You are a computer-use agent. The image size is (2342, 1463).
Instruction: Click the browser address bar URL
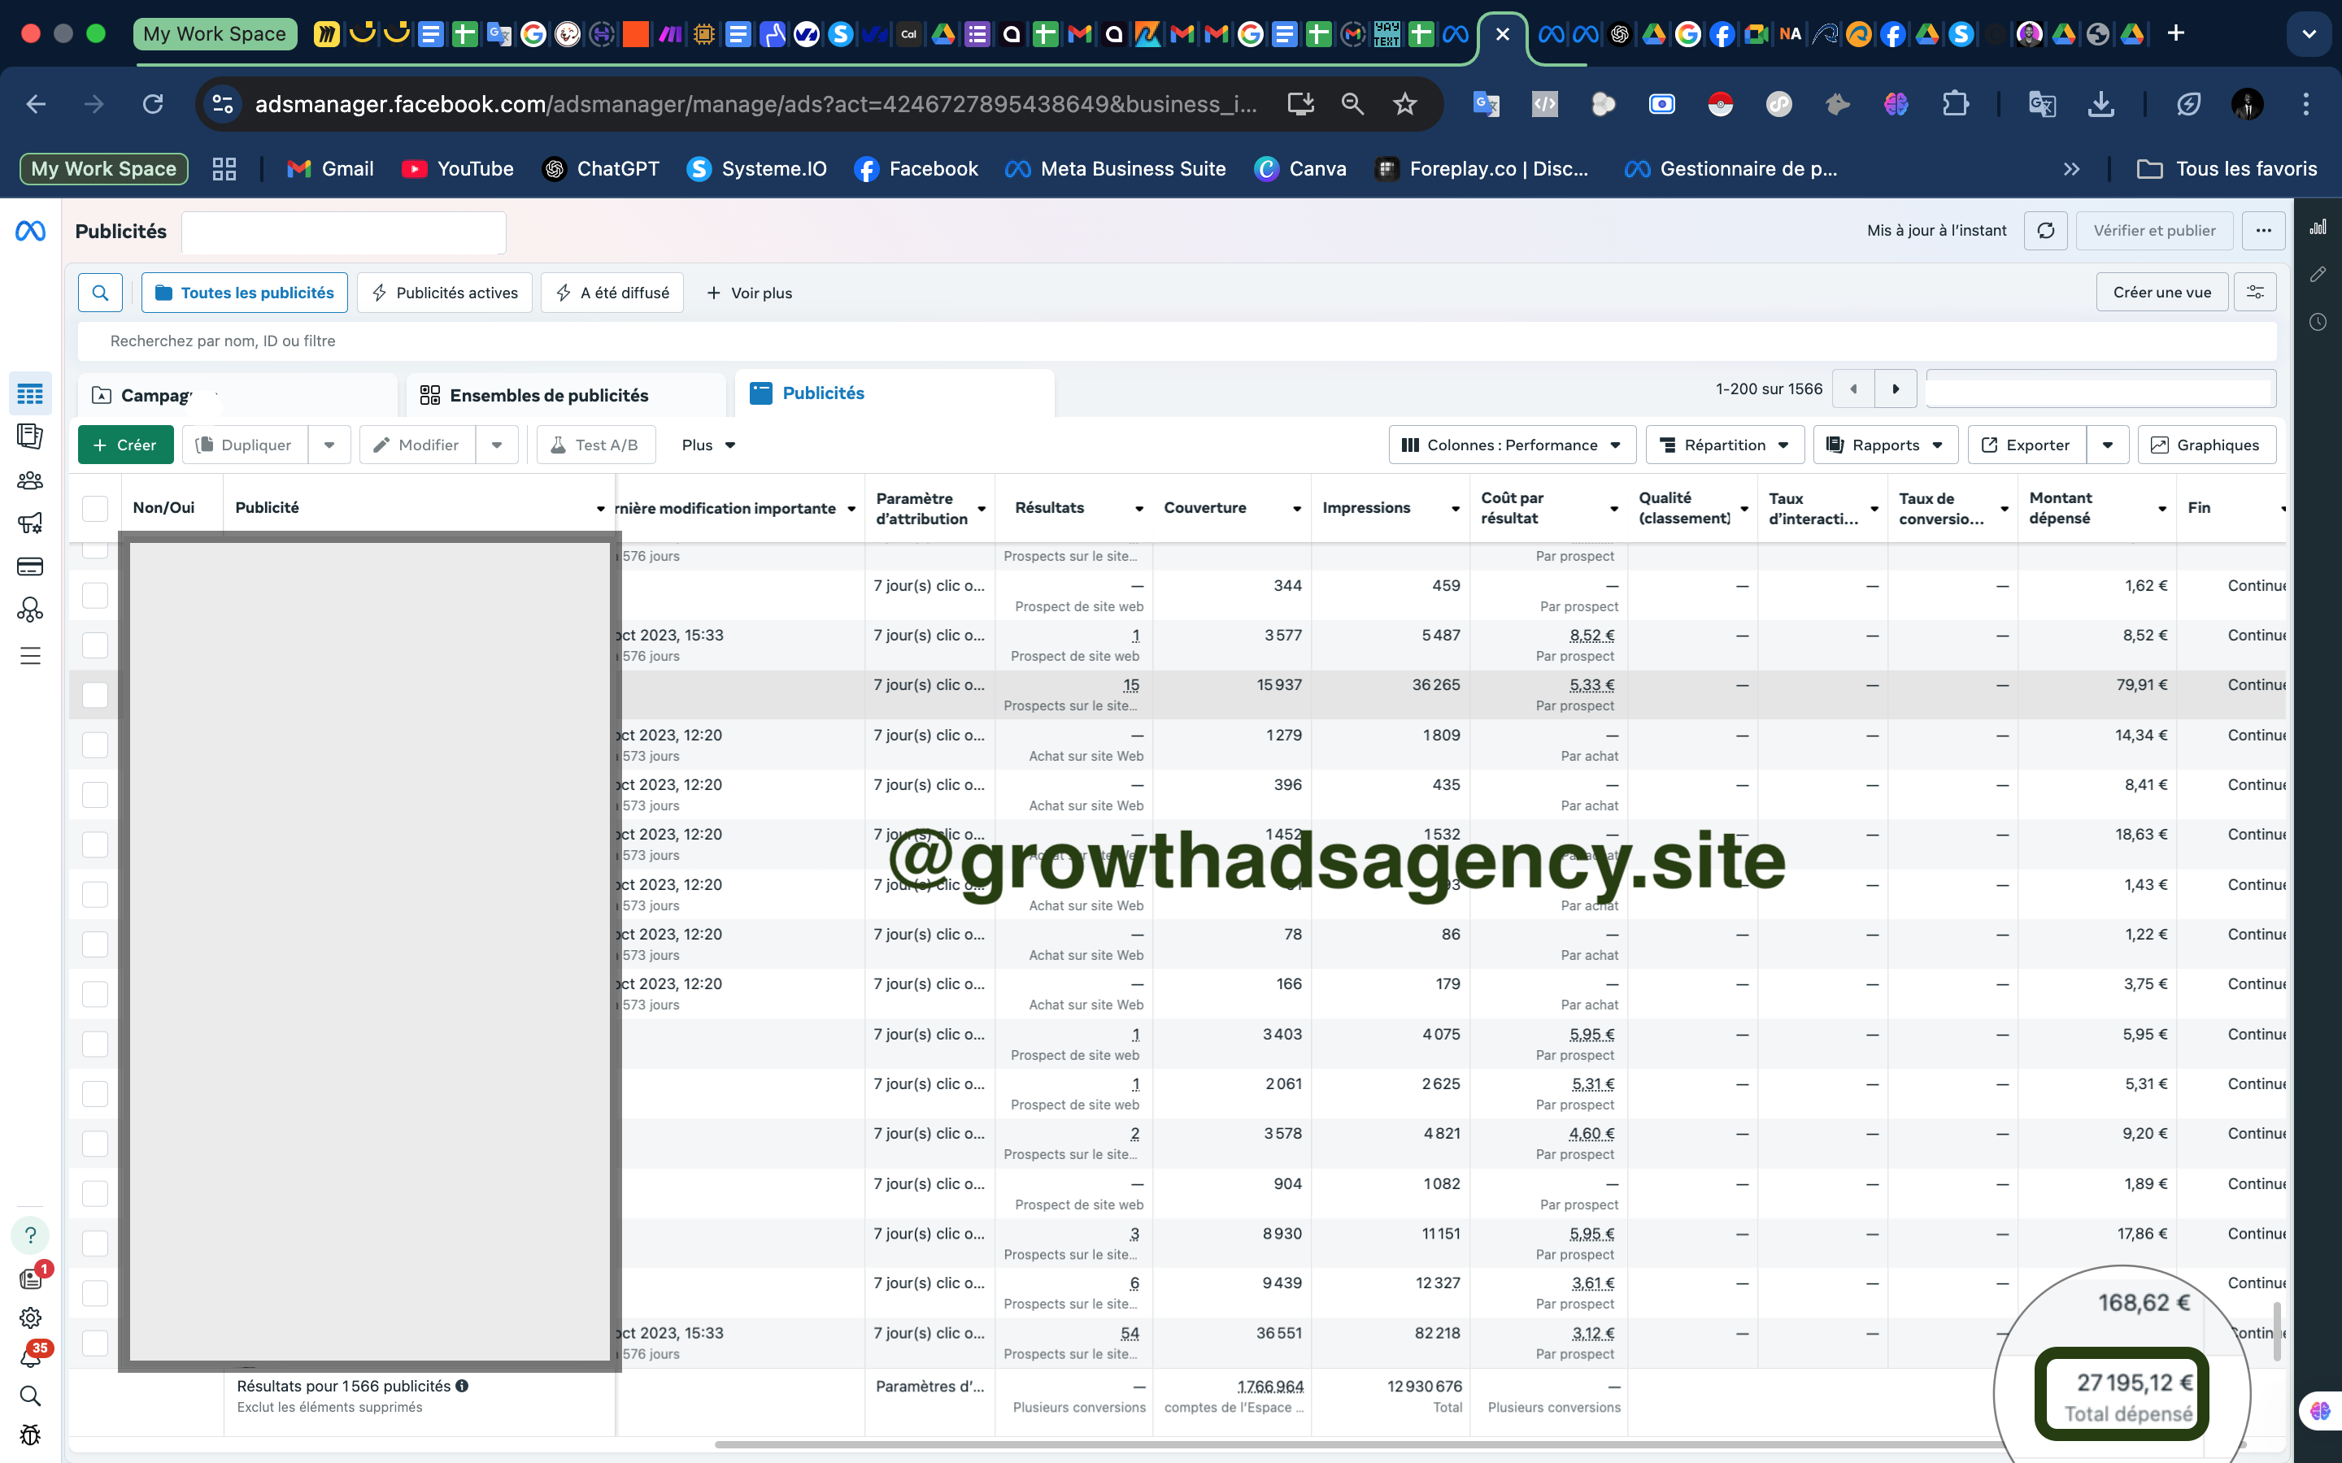point(755,103)
